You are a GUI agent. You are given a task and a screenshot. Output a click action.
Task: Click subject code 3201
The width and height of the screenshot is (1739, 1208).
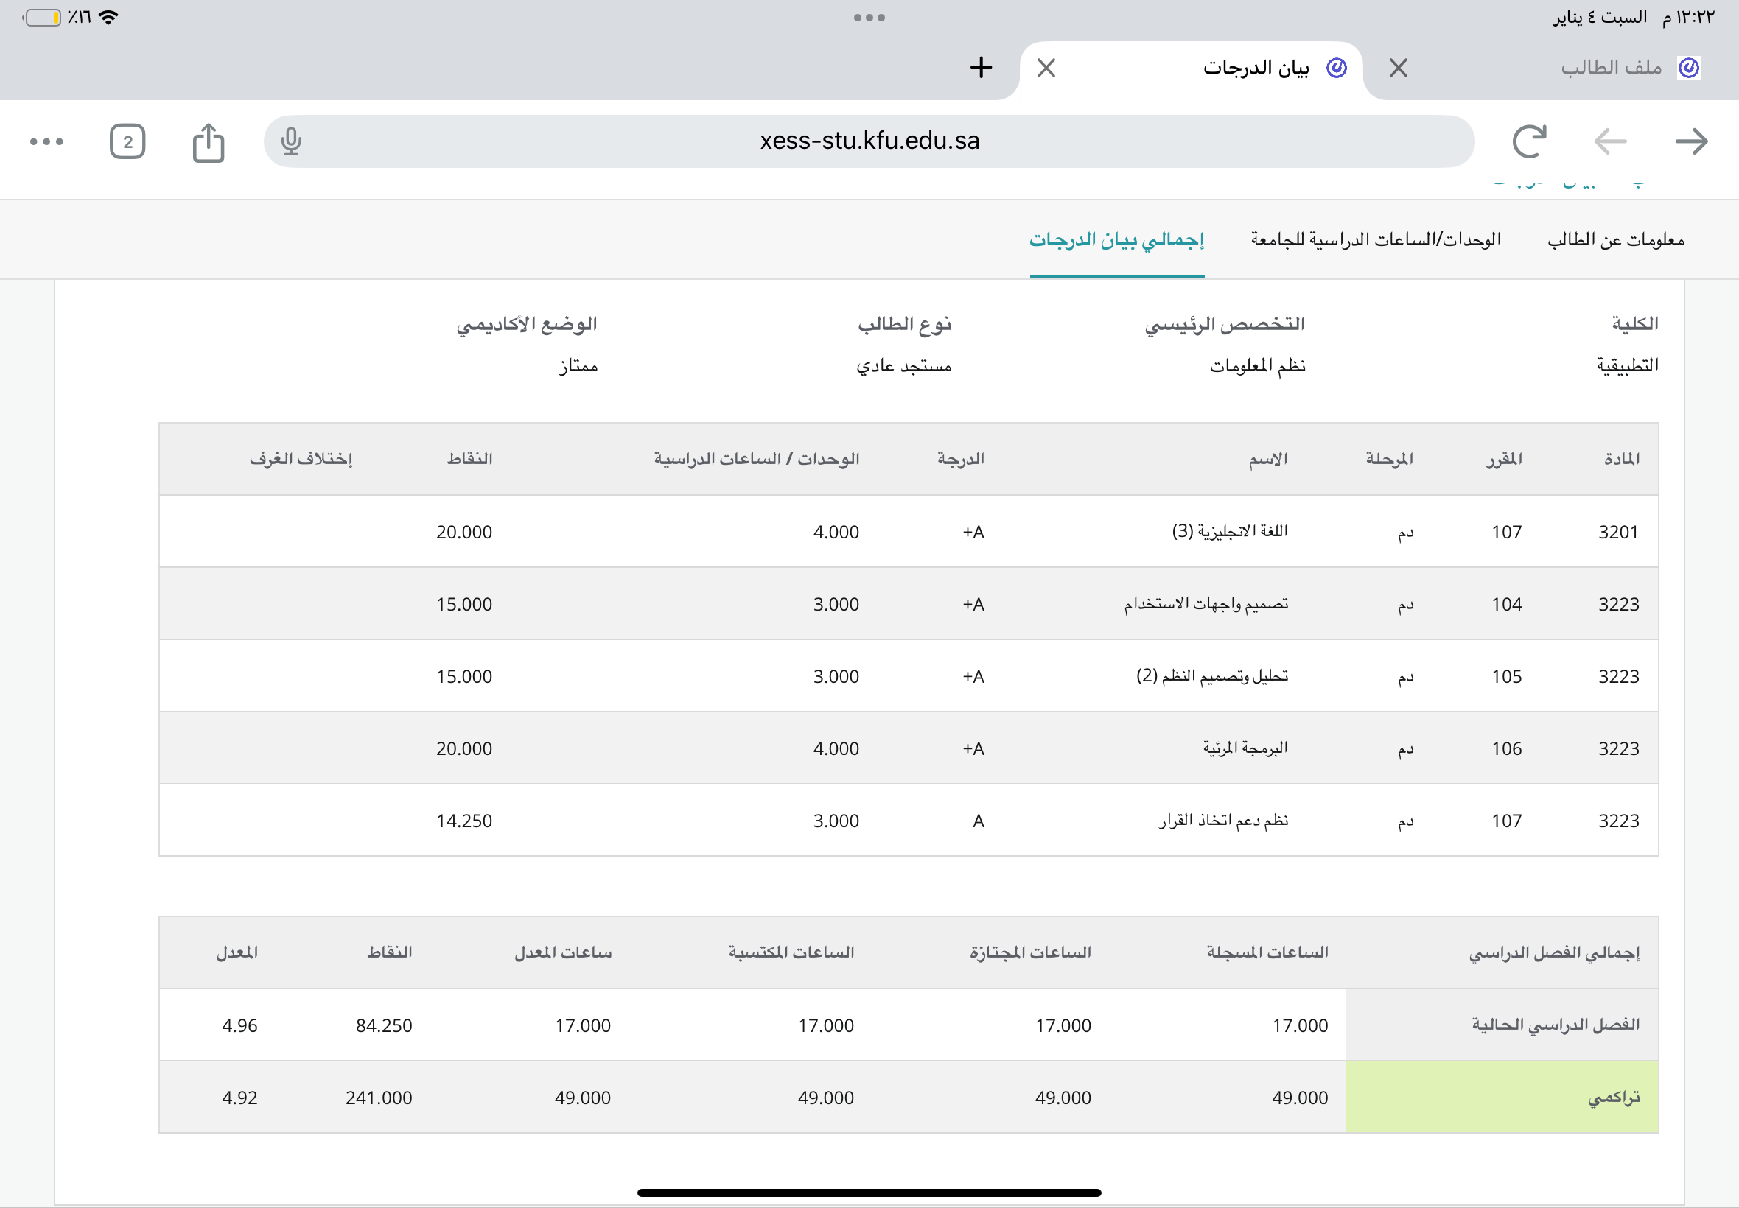(x=1619, y=532)
